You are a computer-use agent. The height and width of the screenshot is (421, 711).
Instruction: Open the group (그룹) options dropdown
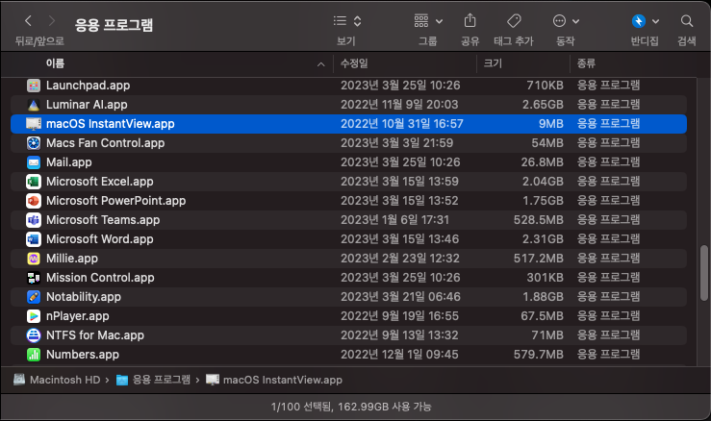[428, 21]
